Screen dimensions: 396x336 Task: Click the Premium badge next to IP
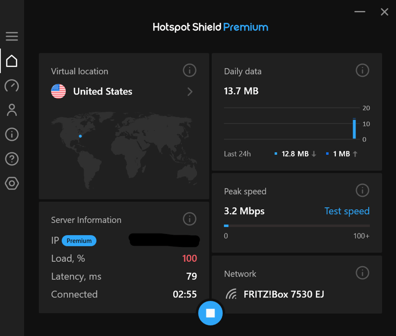pos(79,241)
